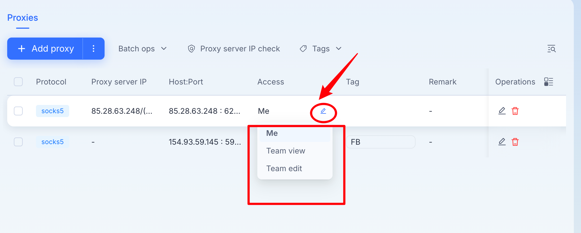Check the box for the 85.28.63.248 proxy
The image size is (581, 233).
(18, 111)
